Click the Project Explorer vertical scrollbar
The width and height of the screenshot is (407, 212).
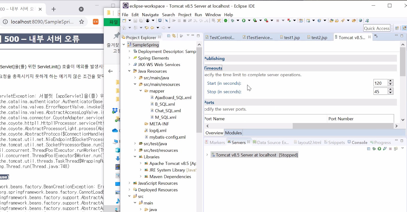click(x=199, y=90)
